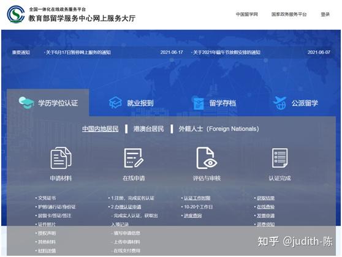Click the 教育部留学服务中心网上服务大厅 title

point(82,18)
